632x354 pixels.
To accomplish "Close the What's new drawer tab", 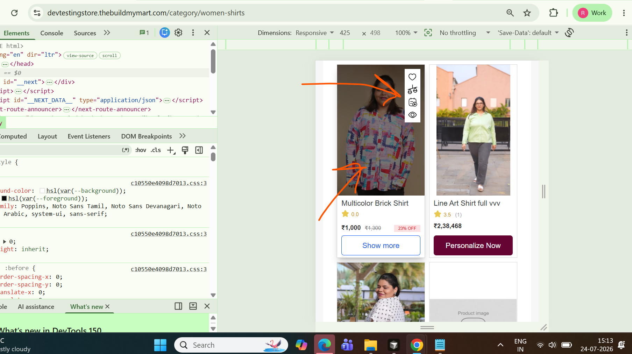I will pos(107,306).
